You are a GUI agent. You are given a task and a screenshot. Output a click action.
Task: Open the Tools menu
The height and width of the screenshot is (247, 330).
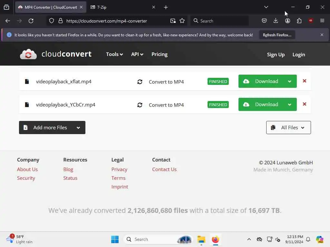pos(114,54)
